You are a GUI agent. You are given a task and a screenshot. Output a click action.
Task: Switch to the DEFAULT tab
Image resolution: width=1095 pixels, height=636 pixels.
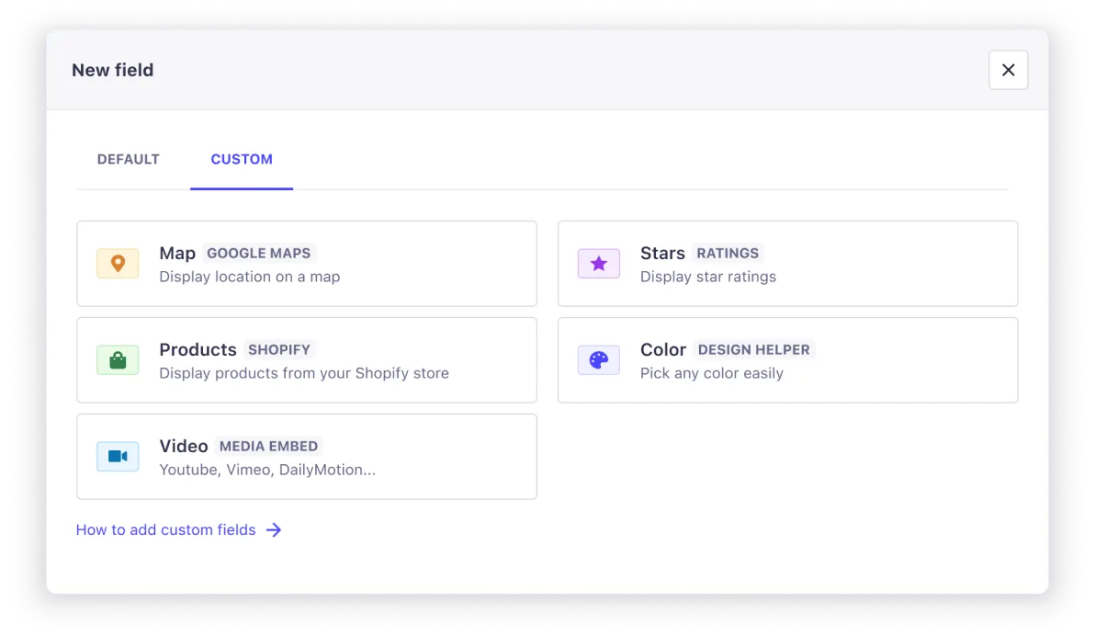pos(128,159)
